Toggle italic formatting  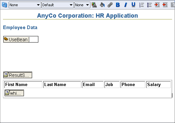pos(126,5)
